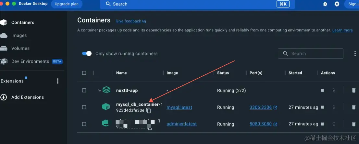Open the mysql_db_container-1 container name
This screenshot has width=359, height=144.
(x=140, y=104)
